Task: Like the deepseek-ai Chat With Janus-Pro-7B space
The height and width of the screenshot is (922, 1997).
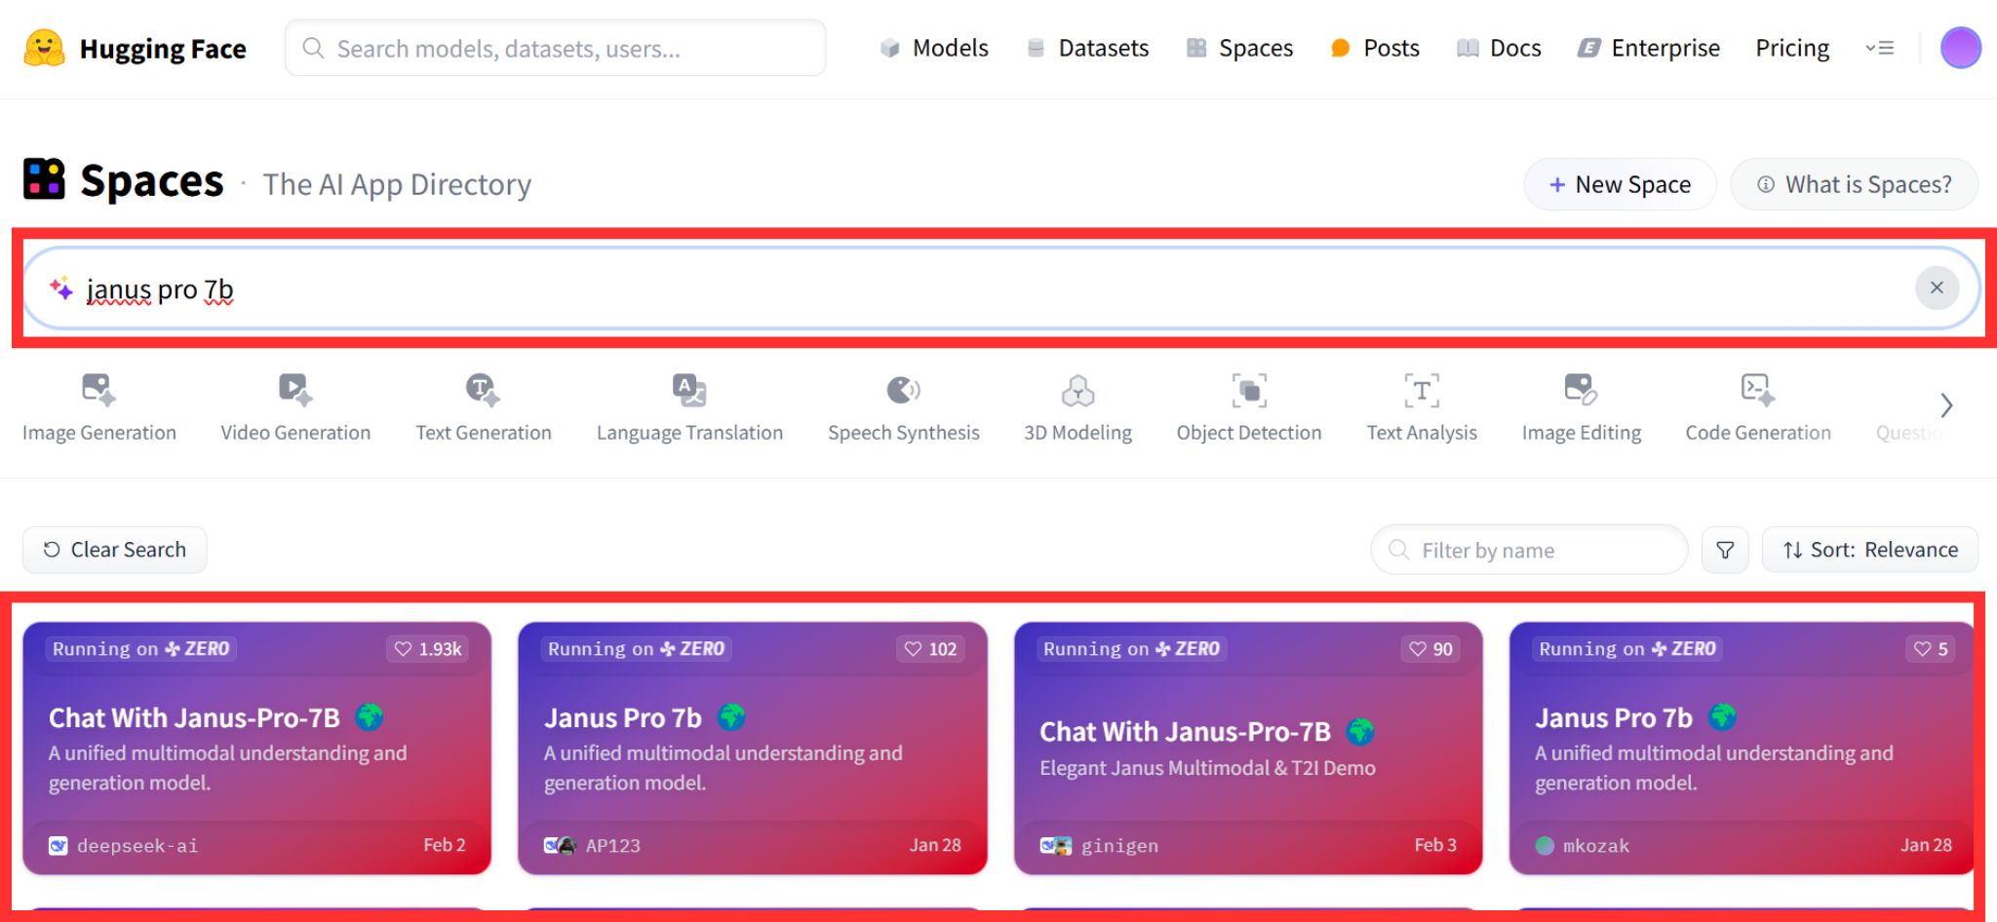Action: pos(428,649)
